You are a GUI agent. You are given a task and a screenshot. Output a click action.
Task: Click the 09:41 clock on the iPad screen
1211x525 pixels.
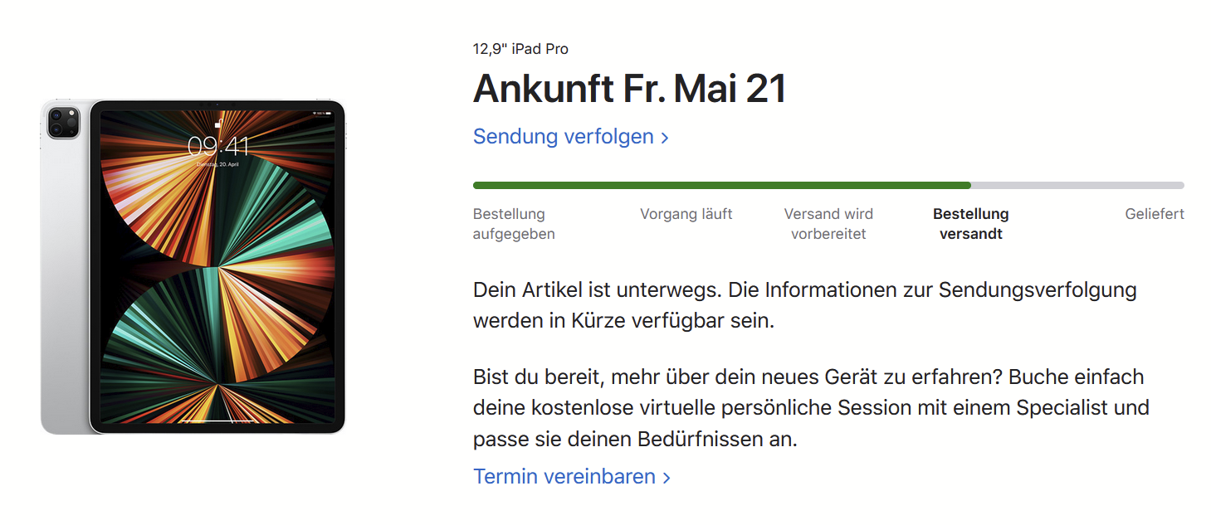218,147
